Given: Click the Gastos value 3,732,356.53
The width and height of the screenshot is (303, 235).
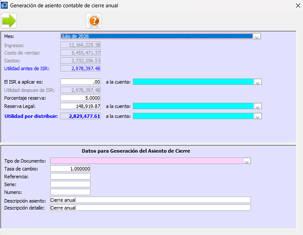Looking at the screenshot, I should [80, 61].
